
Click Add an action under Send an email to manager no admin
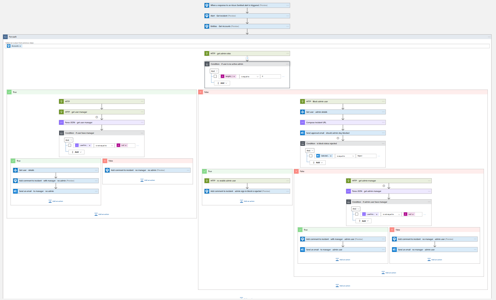[x=56, y=201]
